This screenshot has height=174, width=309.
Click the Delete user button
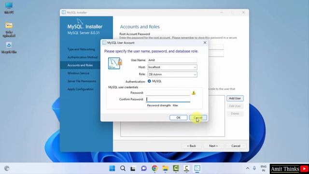pos(235,114)
